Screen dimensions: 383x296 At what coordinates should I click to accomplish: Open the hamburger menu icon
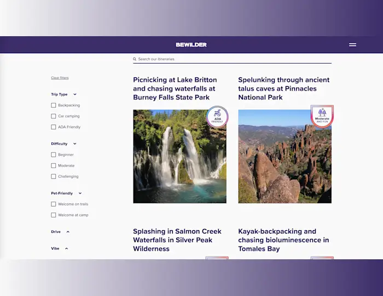click(x=352, y=45)
